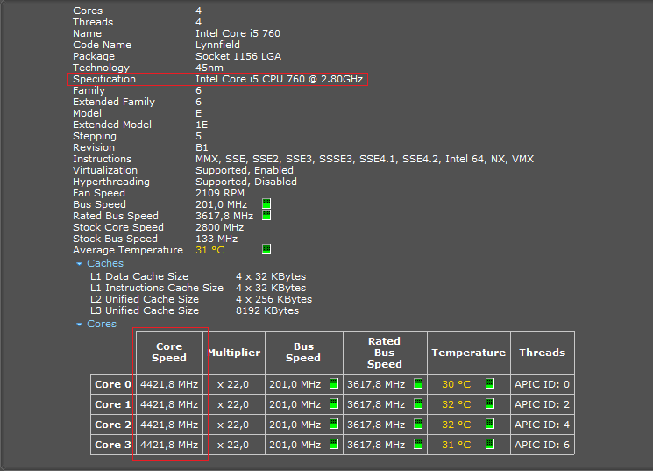Viewport: 653px width, 471px height.
Task: Click the blue Cores section heading
Action: [102, 324]
